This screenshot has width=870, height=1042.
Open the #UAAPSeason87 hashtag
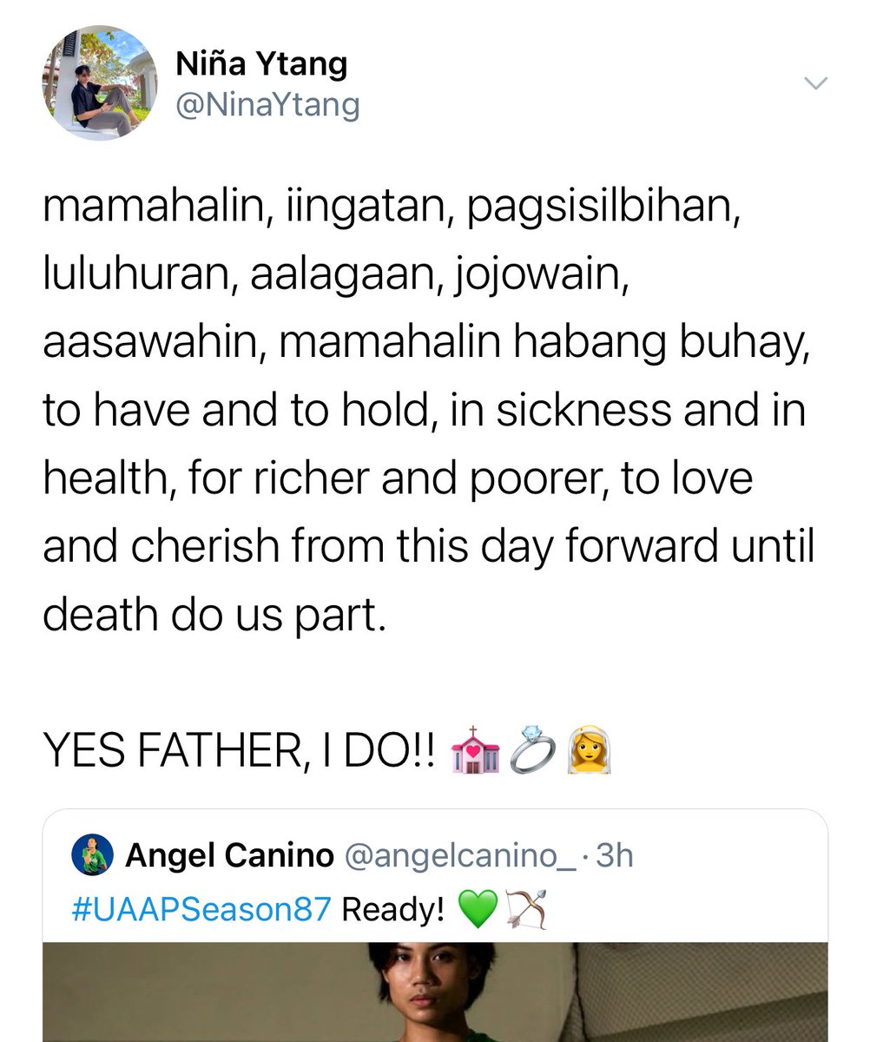coord(202,910)
